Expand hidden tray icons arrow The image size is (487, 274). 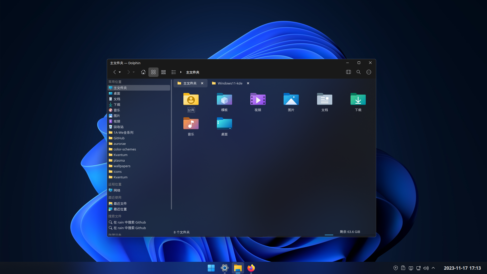coord(433,268)
